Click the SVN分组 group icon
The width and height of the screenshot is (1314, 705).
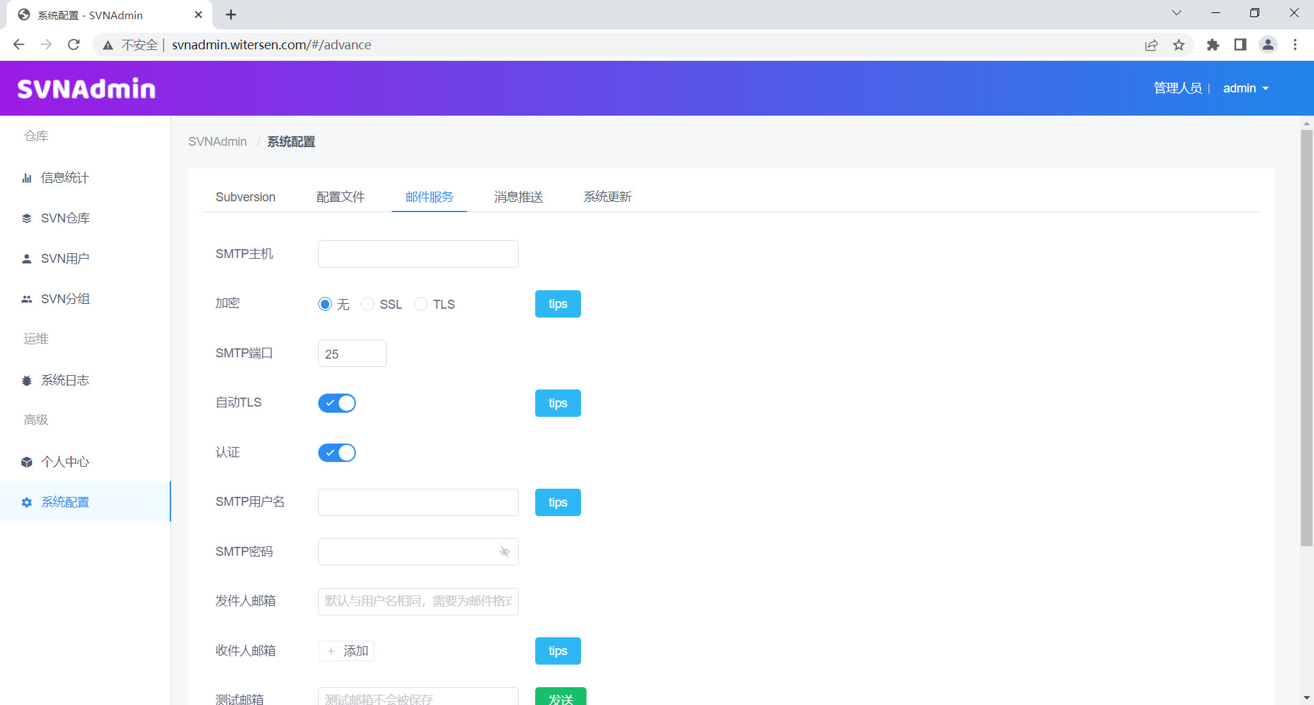27,299
